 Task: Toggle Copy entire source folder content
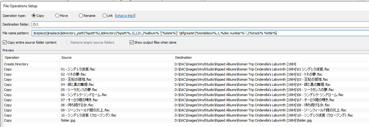(x=5, y=42)
